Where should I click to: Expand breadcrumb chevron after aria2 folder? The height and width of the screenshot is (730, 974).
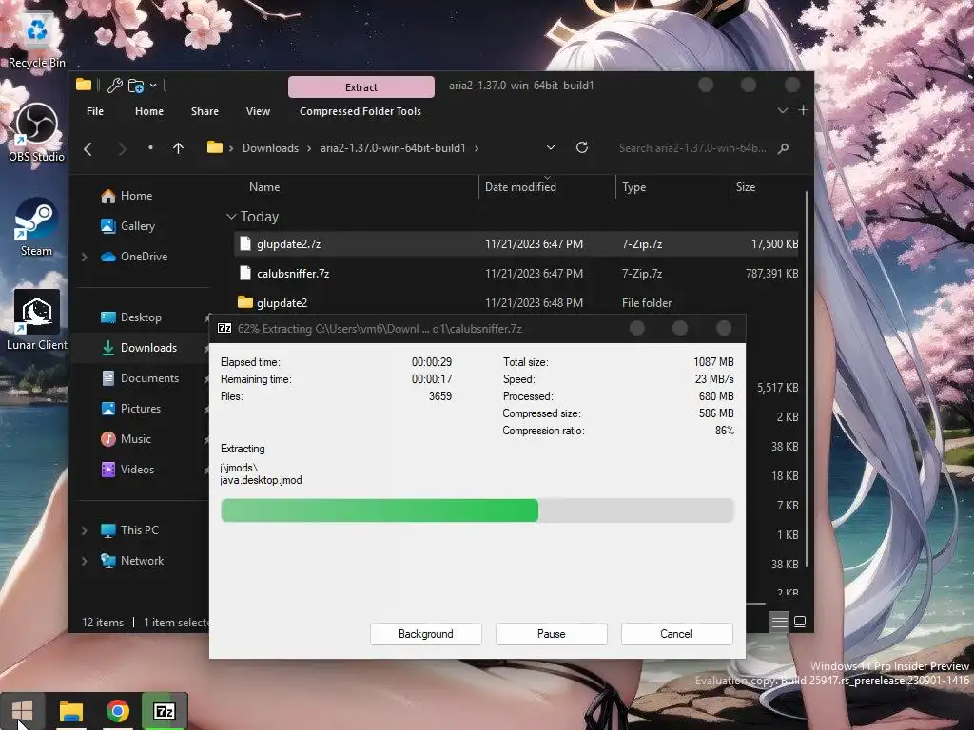(x=477, y=148)
